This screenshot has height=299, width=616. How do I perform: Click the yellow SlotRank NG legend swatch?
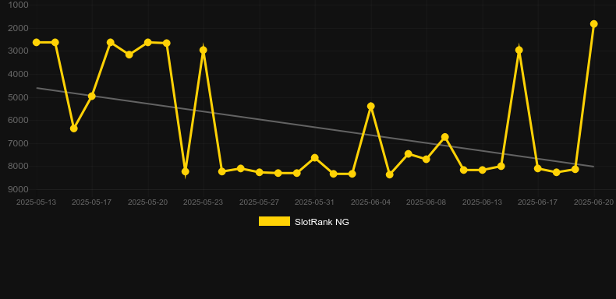click(x=274, y=221)
